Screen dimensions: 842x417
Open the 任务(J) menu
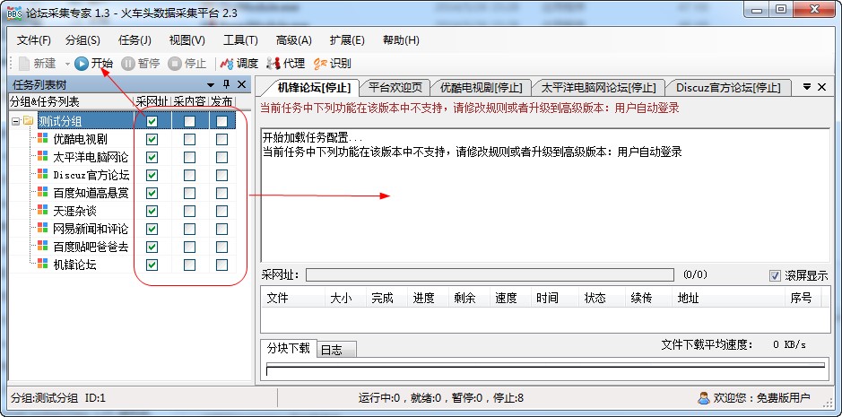(135, 40)
